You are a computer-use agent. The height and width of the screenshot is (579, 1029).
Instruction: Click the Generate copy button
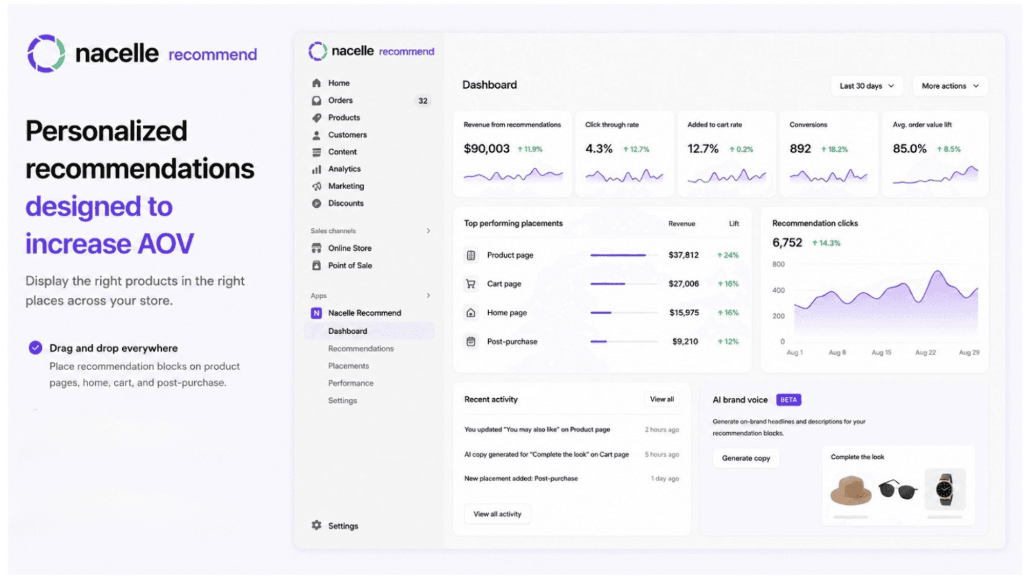[746, 458]
